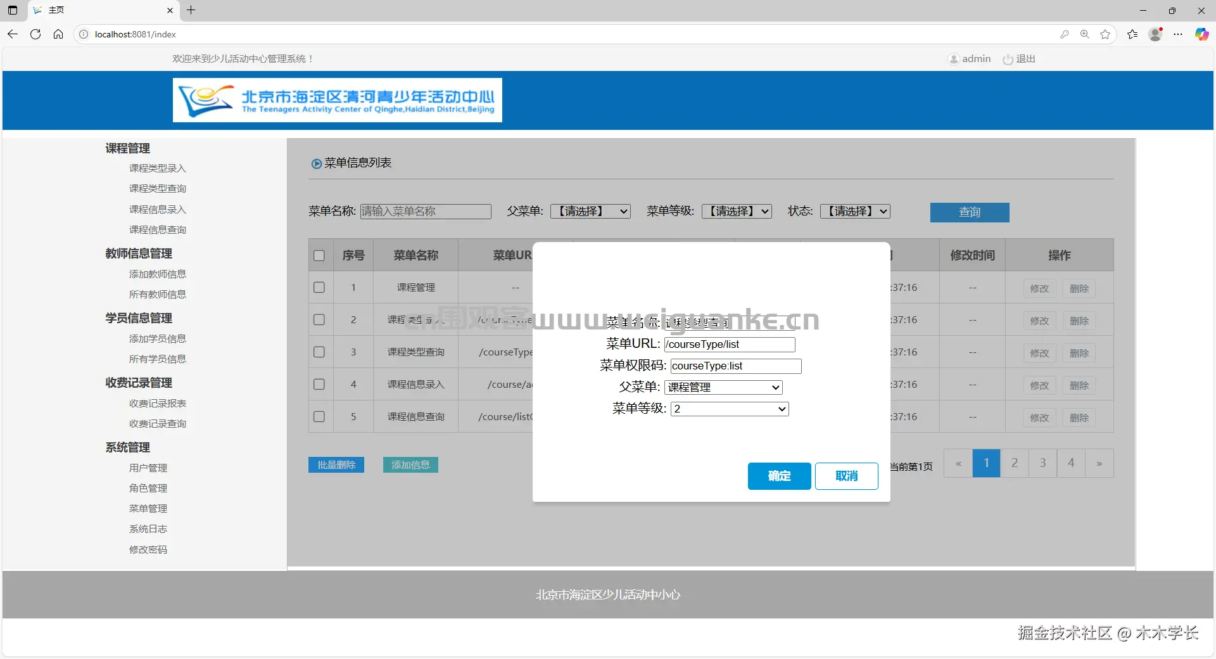Click 删除 for row 4 课程信息录入
Image resolution: width=1216 pixels, height=659 pixels.
(1079, 385)
